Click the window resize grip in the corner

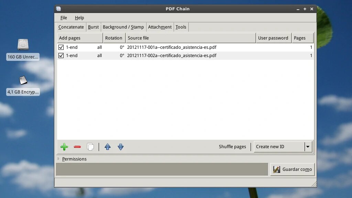[314, 184]
